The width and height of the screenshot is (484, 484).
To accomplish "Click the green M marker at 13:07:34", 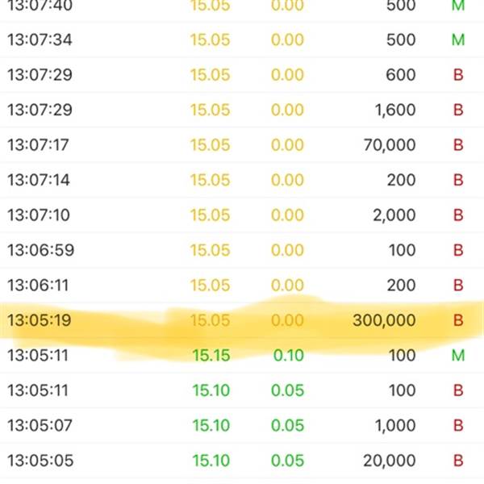I will pos(458,40).
